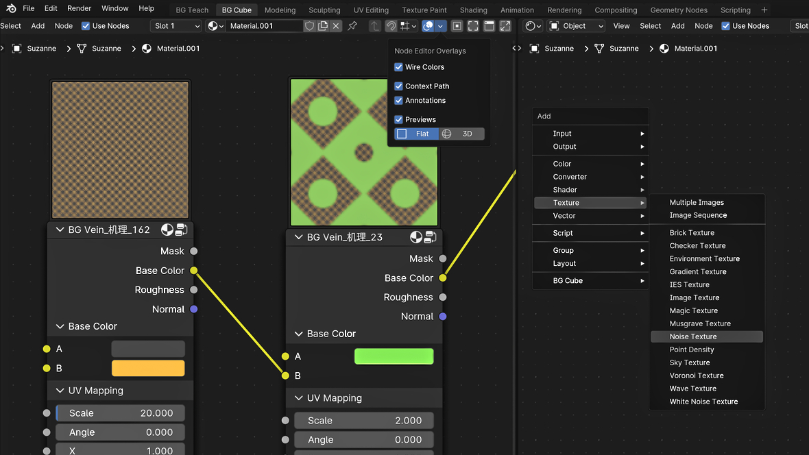Open the orange Base Color B swatch
809x455 pixels.
pyautogui.click(x=148, y=368)
